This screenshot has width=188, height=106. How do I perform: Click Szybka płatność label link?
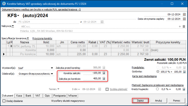point(118,89)
